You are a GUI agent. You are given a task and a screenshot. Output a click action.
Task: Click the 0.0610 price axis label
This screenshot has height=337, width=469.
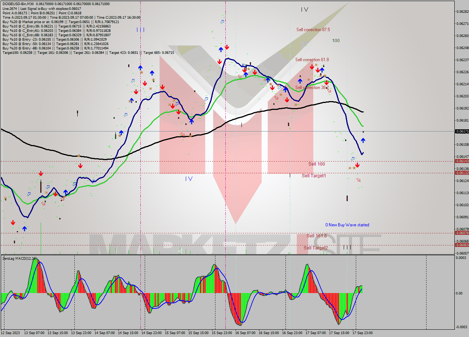pyautogui.click(x=462, y=205)
